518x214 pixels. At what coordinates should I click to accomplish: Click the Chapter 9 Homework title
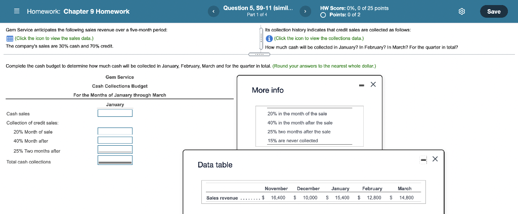97,12
